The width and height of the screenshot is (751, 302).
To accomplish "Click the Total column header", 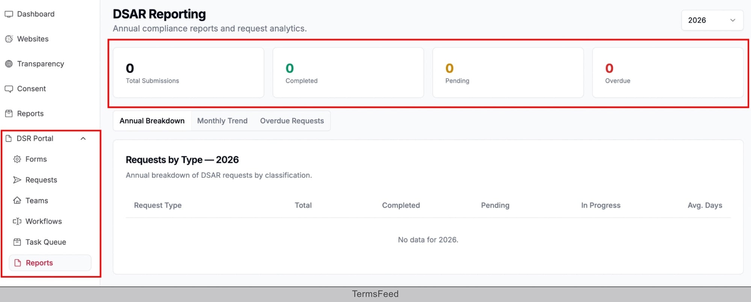I will 303,205.
